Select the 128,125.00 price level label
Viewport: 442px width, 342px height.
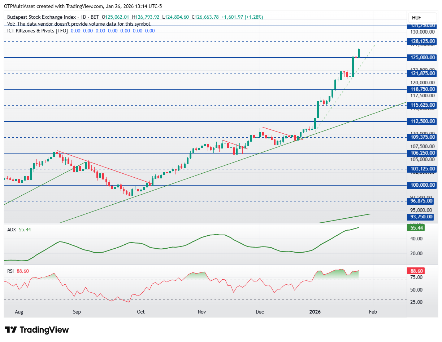(x=421, y=41)
